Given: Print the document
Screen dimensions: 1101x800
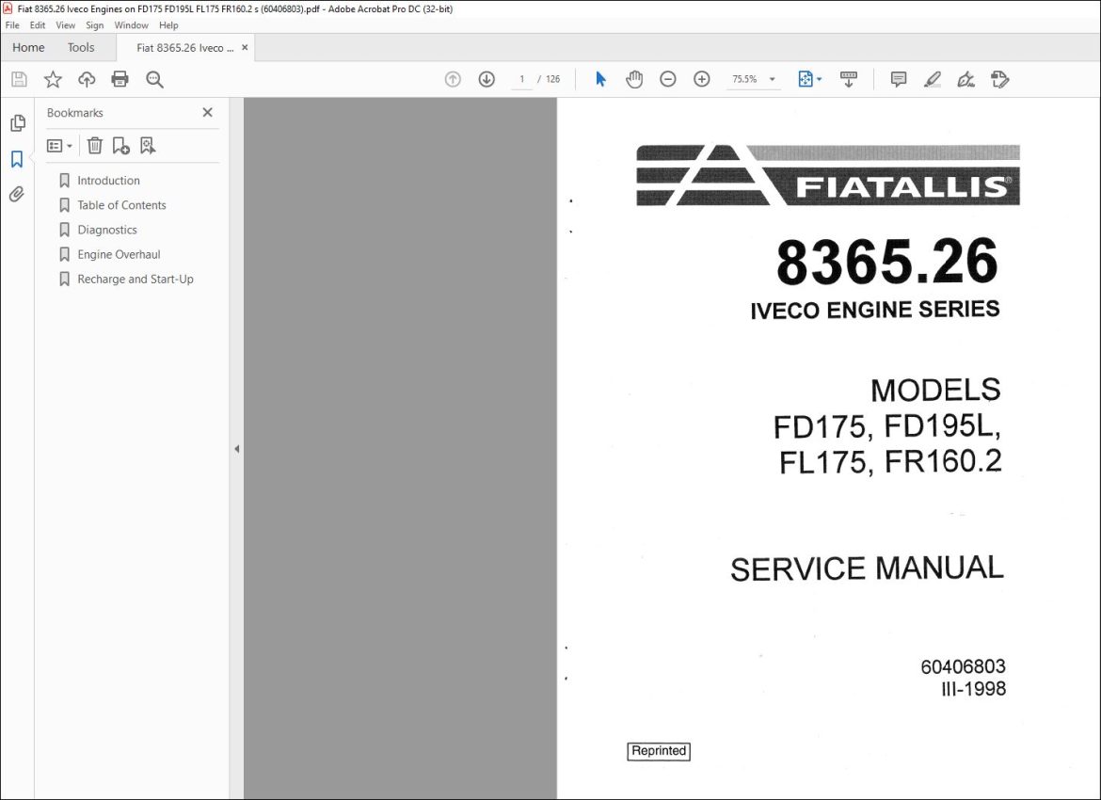Looking at the screenshot, I should pyautogui.click(x=120, y=79).
